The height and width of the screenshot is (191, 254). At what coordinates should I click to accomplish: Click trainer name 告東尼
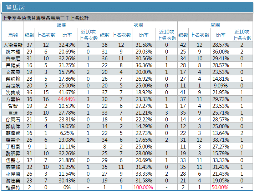tap(13, 59)
